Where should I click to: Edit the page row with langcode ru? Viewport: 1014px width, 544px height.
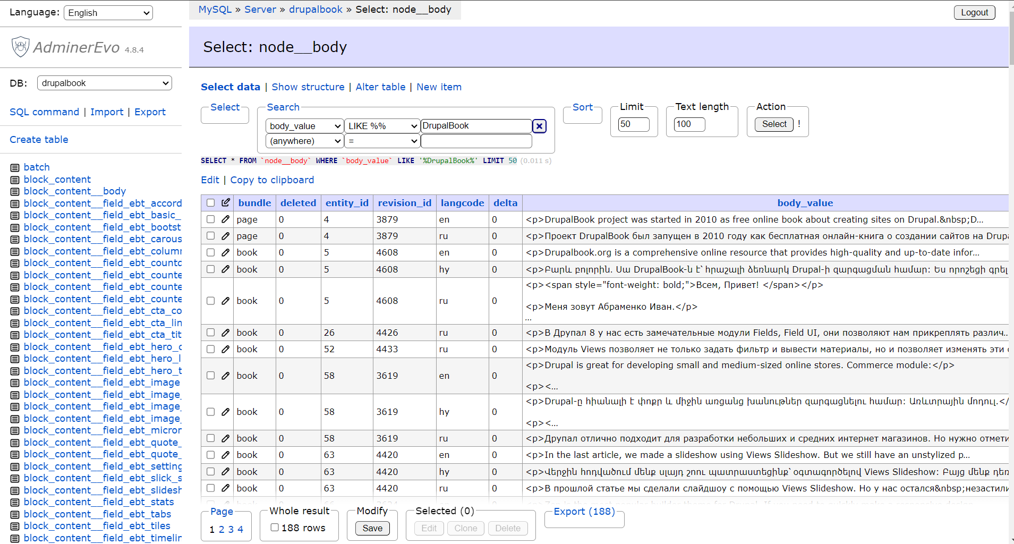[226, 235]
